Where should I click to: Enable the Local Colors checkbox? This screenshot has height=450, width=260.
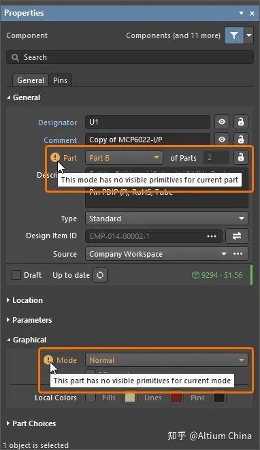pyautogui.click(x=91, y=398)
